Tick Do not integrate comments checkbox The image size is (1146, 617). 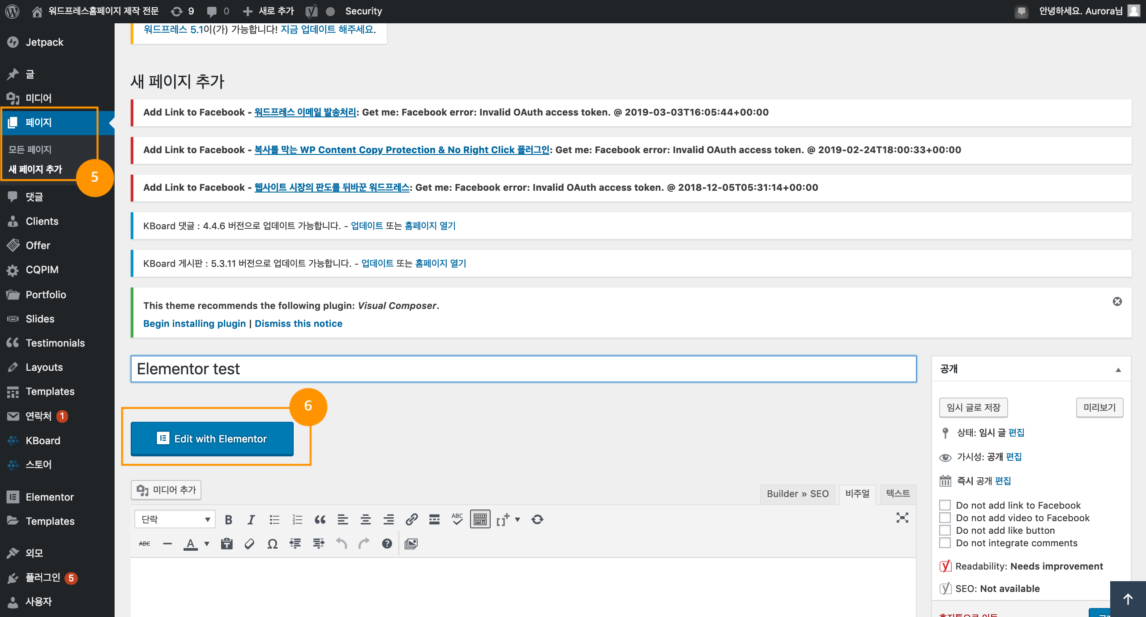[945, 543]
